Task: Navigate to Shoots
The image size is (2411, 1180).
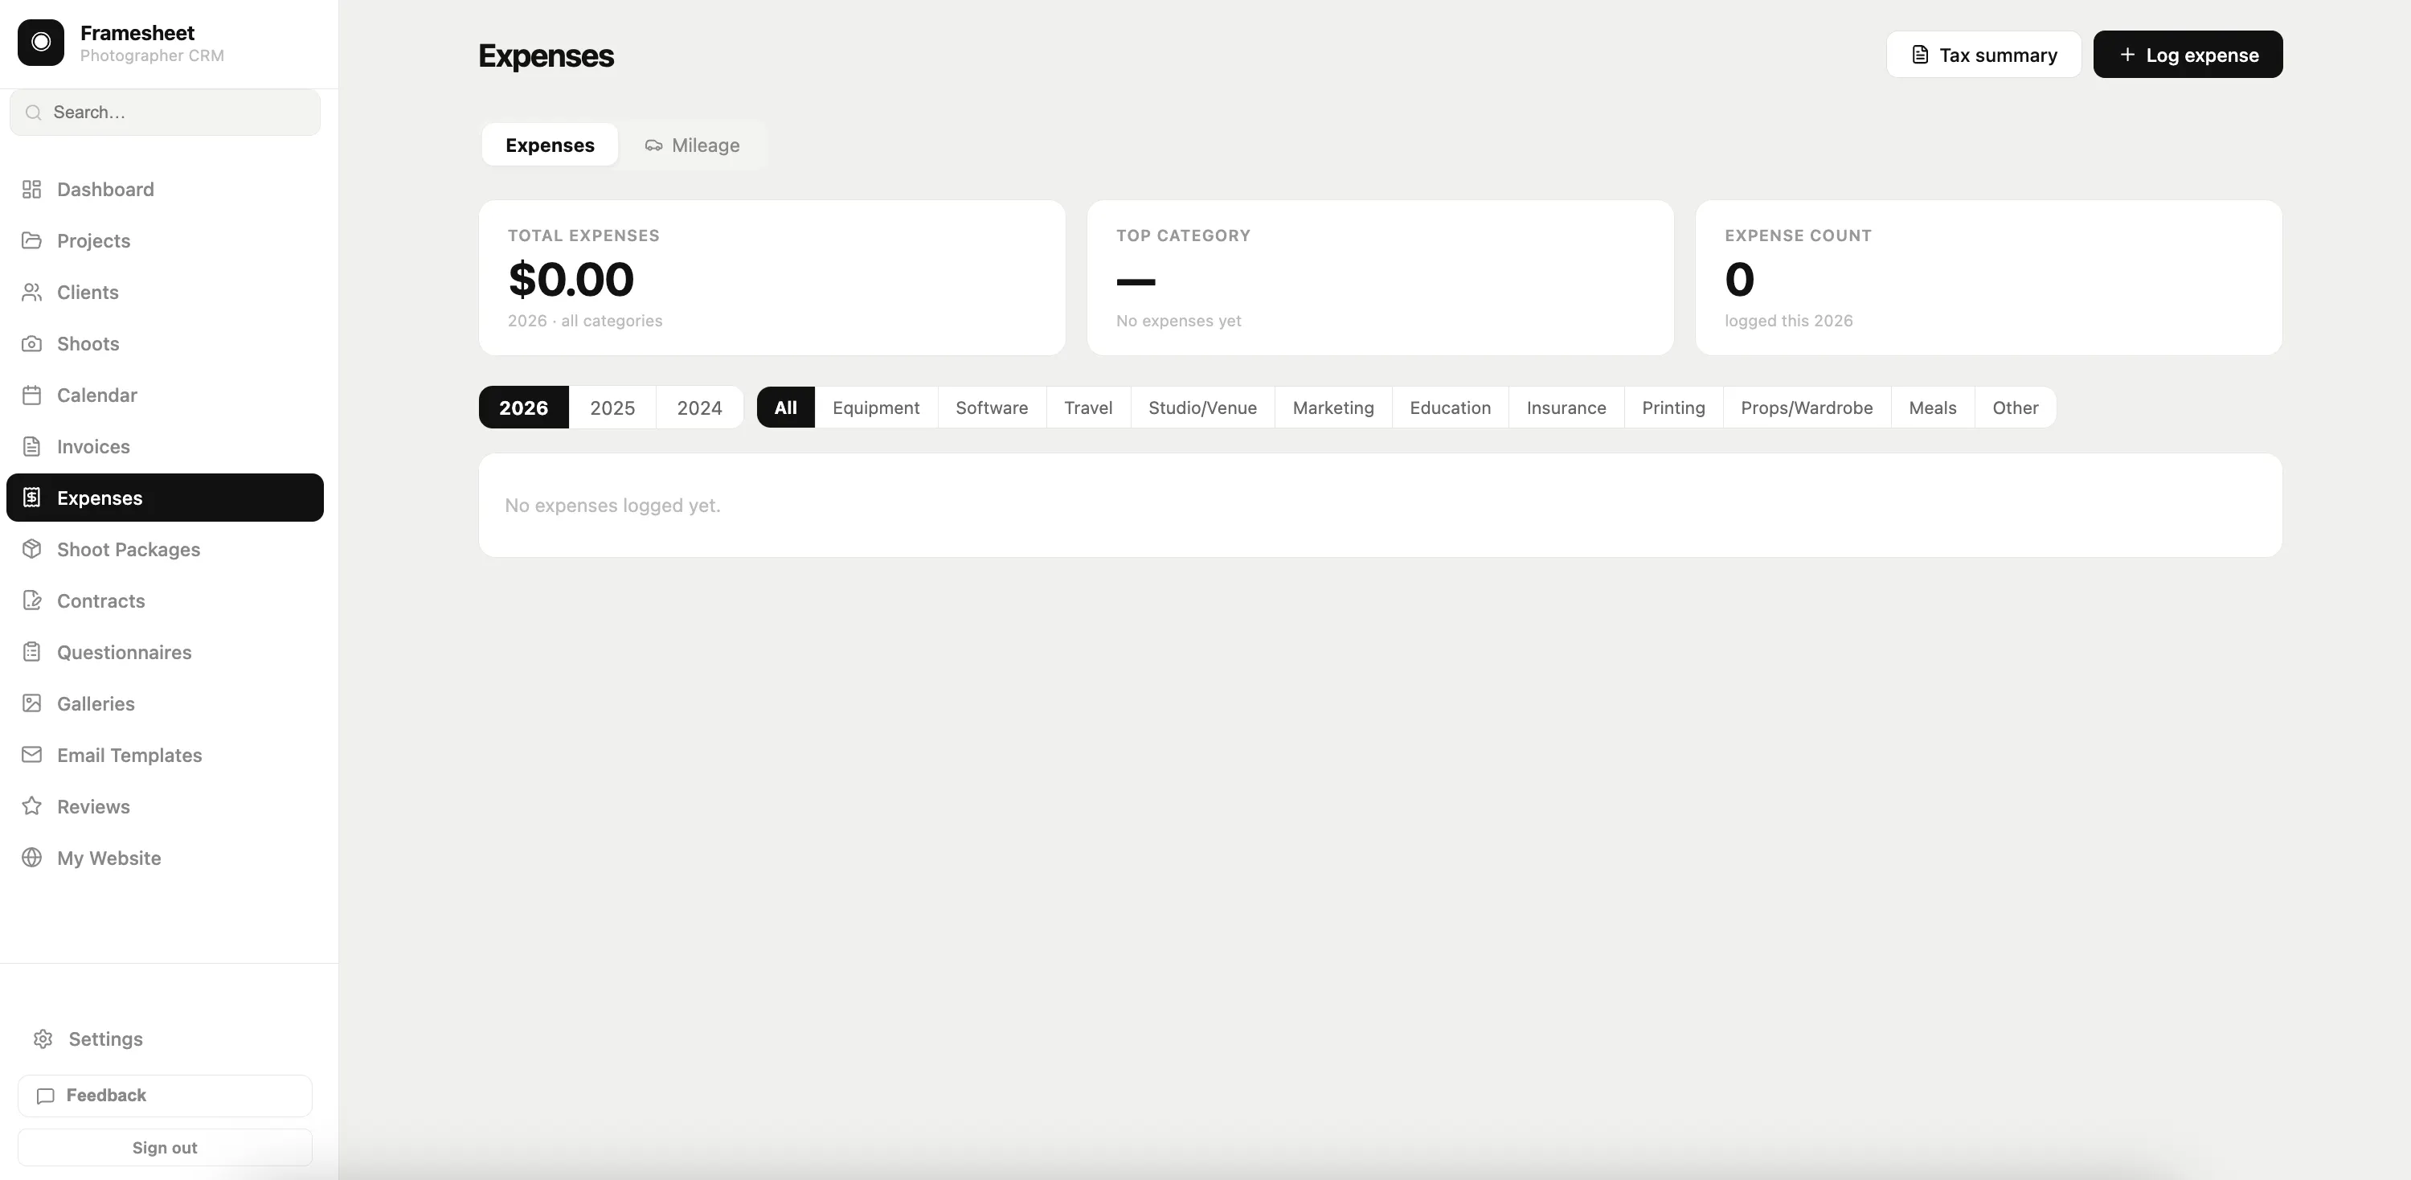Action: [x=165, y=343]
